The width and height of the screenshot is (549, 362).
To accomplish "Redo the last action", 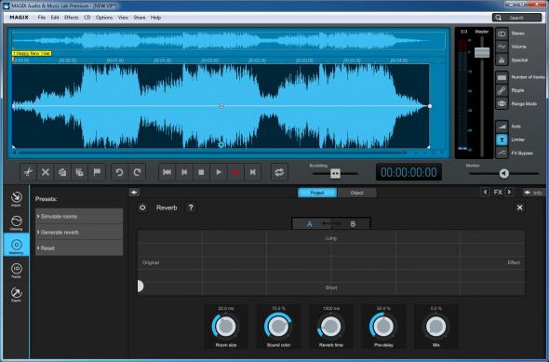I will [x=137, y=172].
